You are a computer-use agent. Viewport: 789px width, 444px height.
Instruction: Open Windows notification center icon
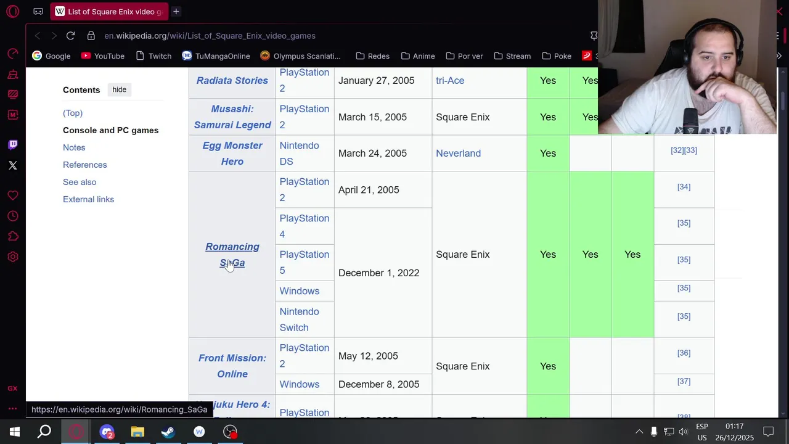click(769, 432)
